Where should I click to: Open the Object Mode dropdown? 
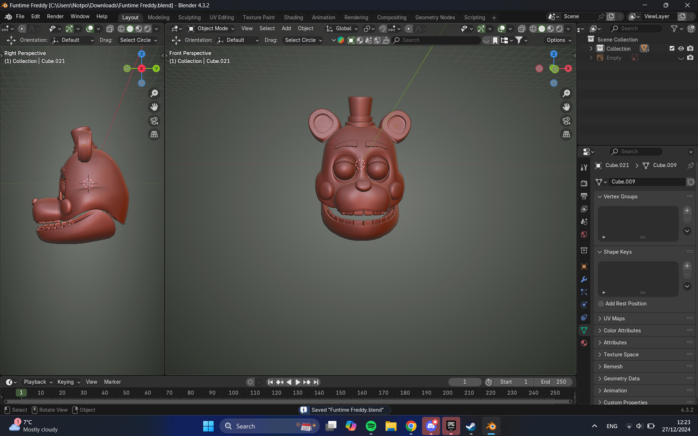click(211, 28)
